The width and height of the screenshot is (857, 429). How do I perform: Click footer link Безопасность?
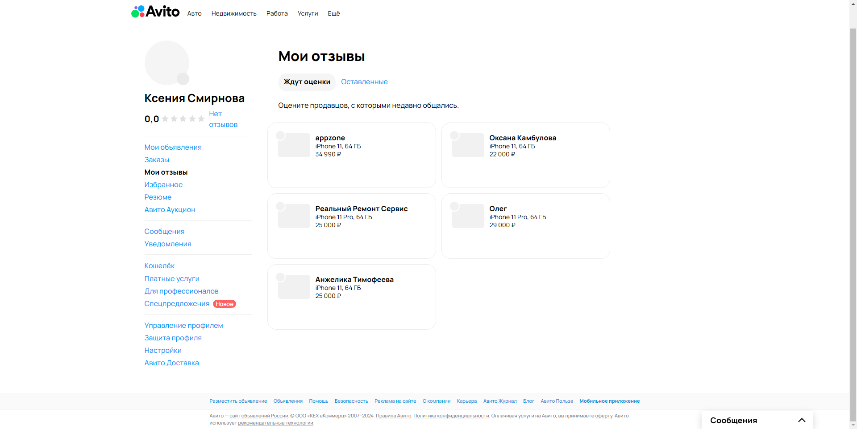(351, 401)
